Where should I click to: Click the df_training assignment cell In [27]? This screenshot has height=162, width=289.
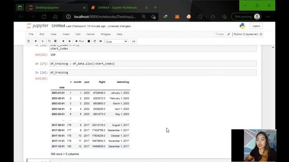[153, 64]
